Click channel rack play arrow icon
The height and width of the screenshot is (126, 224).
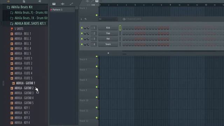[x=81, y=19]
